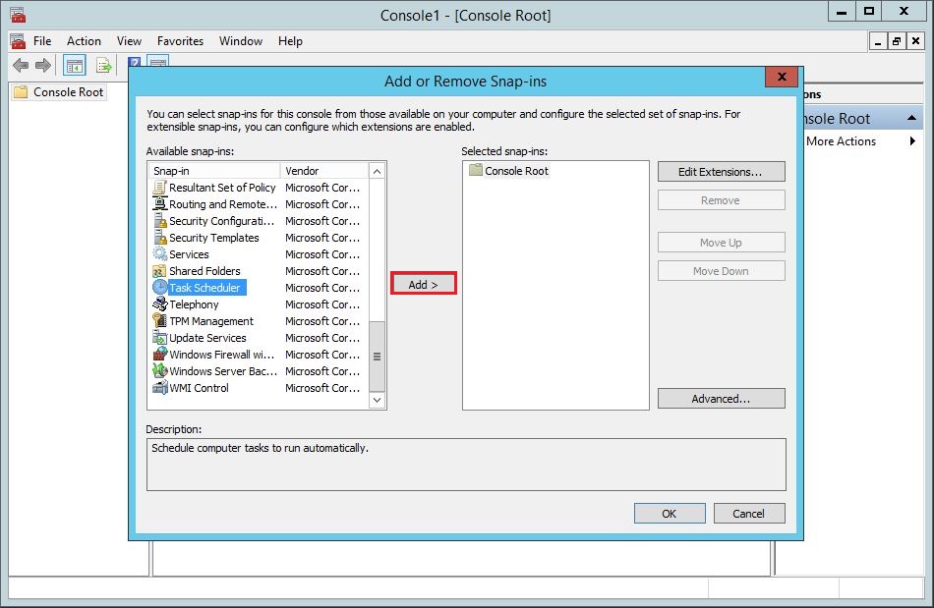
Task: Select Update Services in the snap-in list
Action: [x=260, y=337]
